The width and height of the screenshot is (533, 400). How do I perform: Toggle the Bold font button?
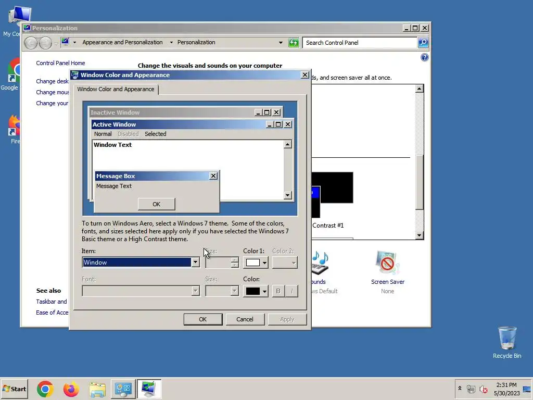pos(278,291)
